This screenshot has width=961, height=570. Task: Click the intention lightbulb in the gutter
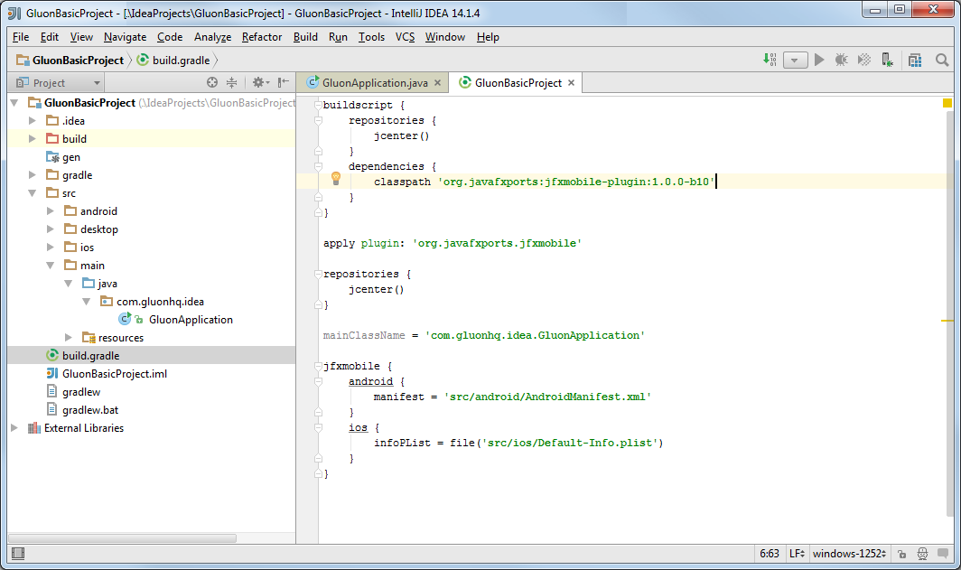[336, 178]
